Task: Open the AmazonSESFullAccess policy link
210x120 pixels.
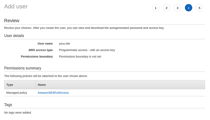Action: coord(53,93)
